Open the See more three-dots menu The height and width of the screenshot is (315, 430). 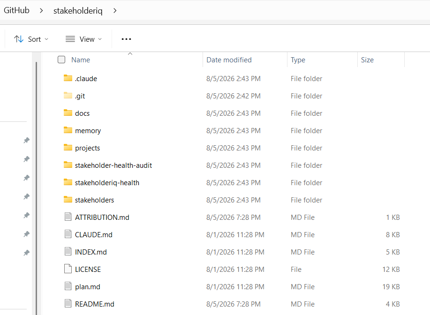tap(126, 39)
